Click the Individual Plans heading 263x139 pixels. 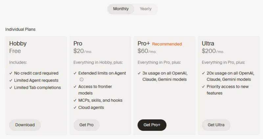[x=20, y=29]
